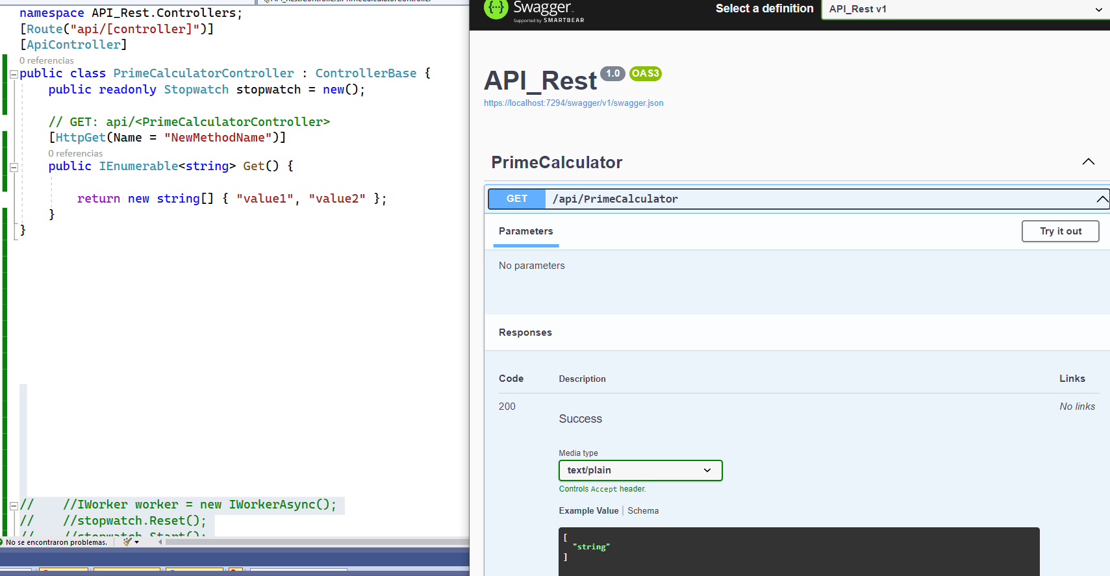Viewport: 1110px width, 576px height.
Task: Select the Example Value tab
Action: click(x=588, y=511)
